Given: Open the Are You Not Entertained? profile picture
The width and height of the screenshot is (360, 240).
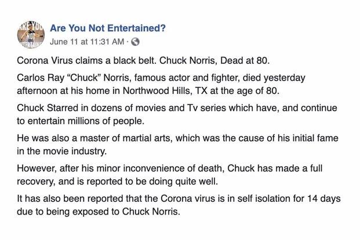Looking at the screenshot, I should (31, 35).
